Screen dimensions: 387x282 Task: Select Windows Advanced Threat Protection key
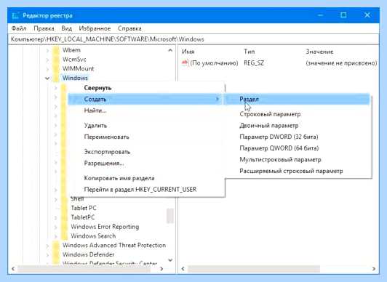[x=114, y=245]
